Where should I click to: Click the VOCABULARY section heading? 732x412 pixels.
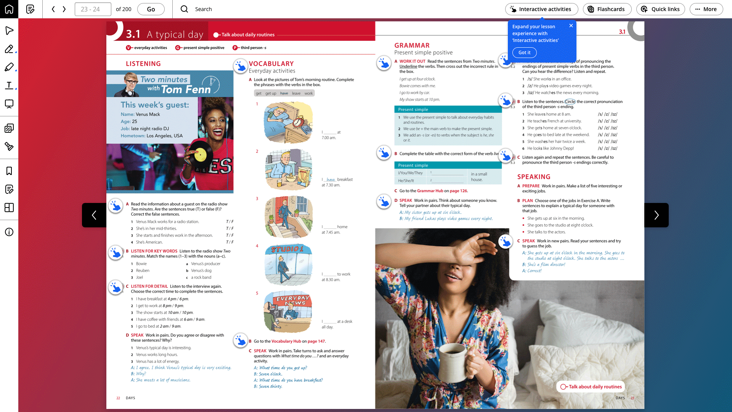pyautogui.click(x=271, y=64)
